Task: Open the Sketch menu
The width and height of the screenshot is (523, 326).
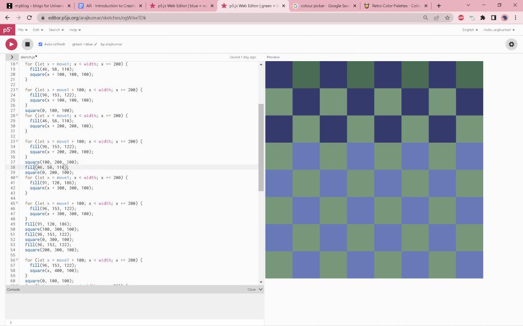Action: point(56,30)
